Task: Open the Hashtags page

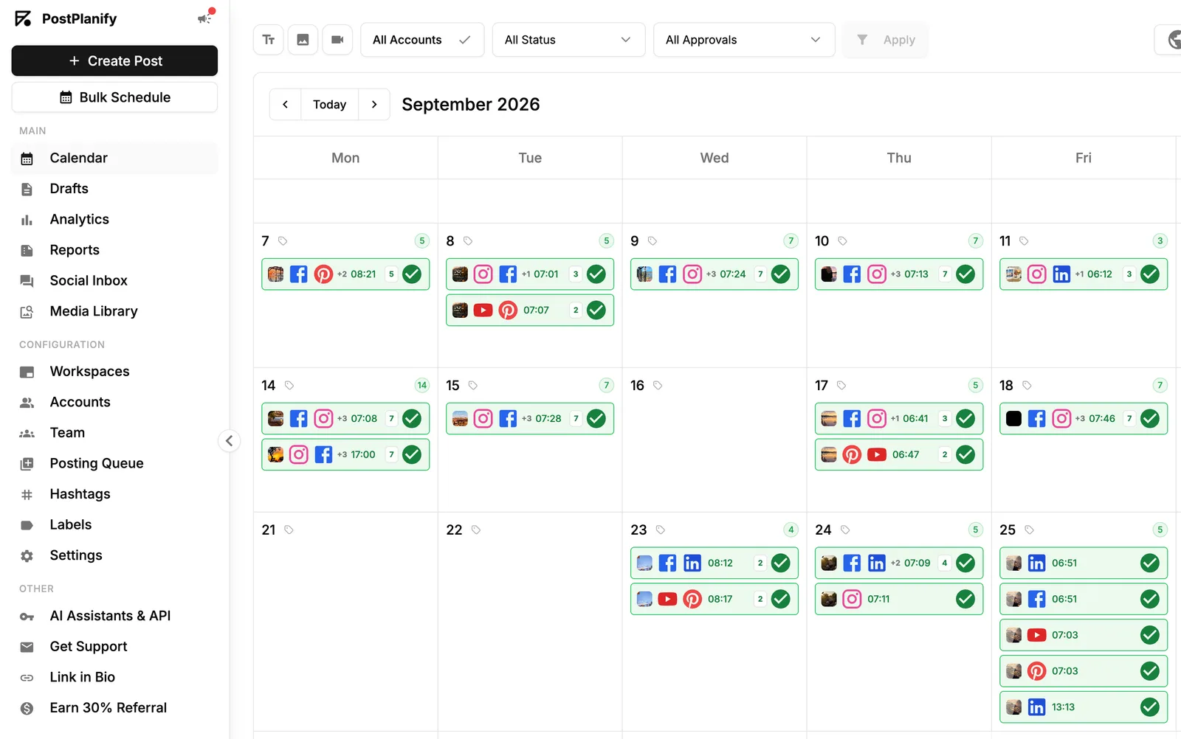Action: pos(114,494)
